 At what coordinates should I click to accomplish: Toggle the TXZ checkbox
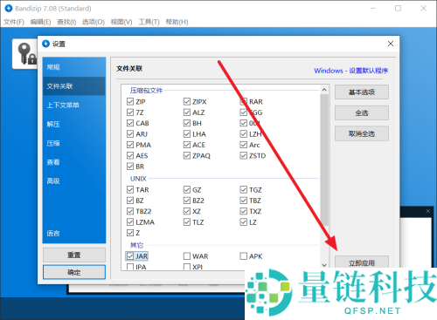[244, 211]
